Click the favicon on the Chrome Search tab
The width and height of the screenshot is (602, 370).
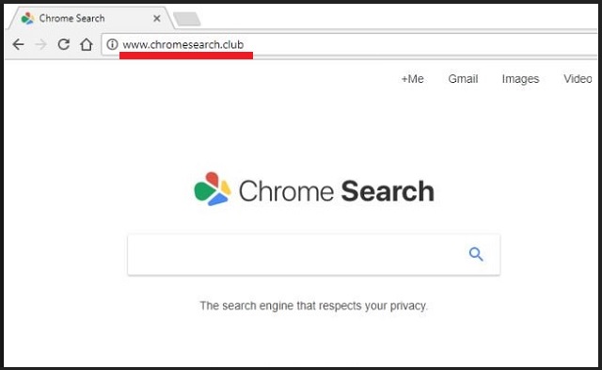click(27, 19)
